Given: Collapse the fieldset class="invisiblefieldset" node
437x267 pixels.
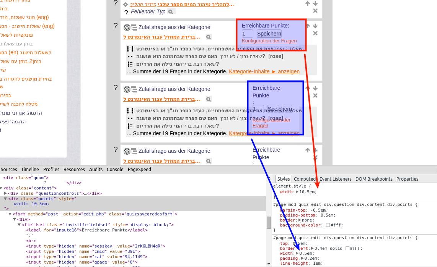Looking at the screenshot, I should 20,225.
